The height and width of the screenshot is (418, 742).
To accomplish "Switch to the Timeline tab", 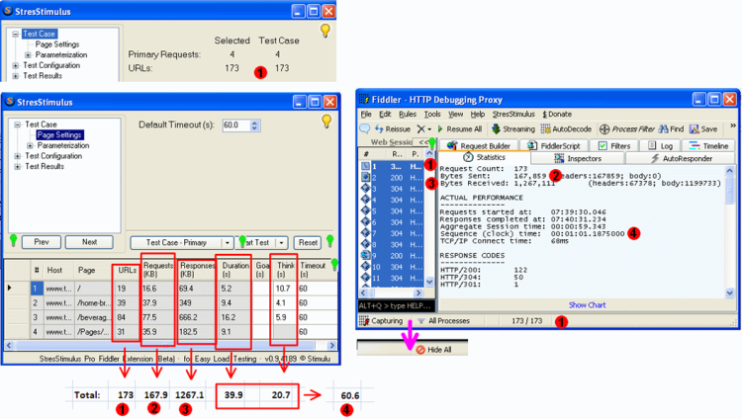I will pos(708,145).
